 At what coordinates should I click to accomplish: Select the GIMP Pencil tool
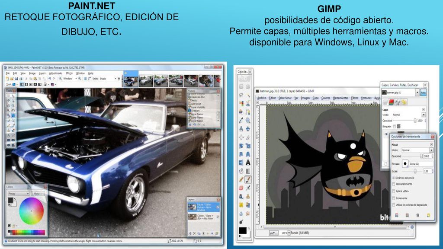(241, 179)
